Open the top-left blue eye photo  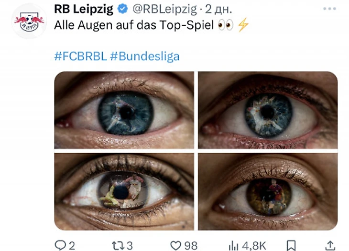124,110
